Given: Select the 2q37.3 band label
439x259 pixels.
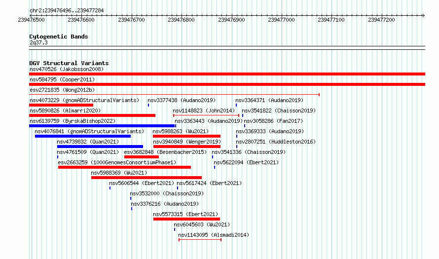Looking at the screenshot, I should click(x=38, y=42).
